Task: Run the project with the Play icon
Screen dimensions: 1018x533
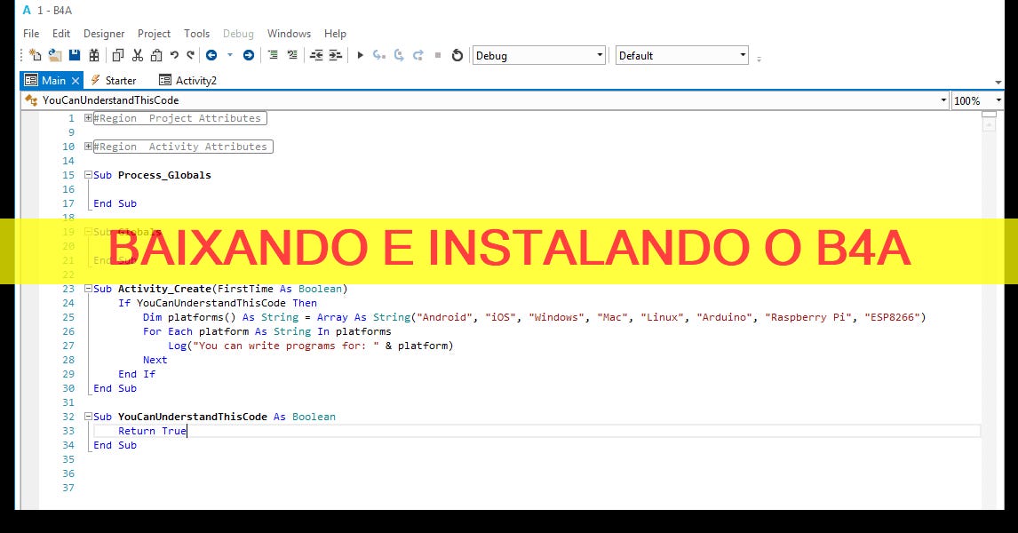Action: point(361,55)
